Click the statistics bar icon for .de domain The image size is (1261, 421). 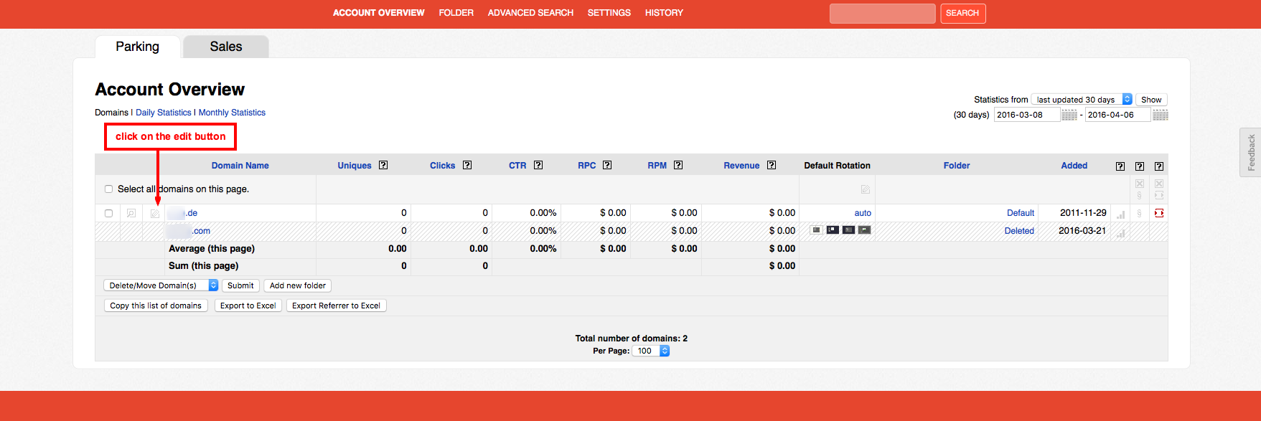(1120, 214)
